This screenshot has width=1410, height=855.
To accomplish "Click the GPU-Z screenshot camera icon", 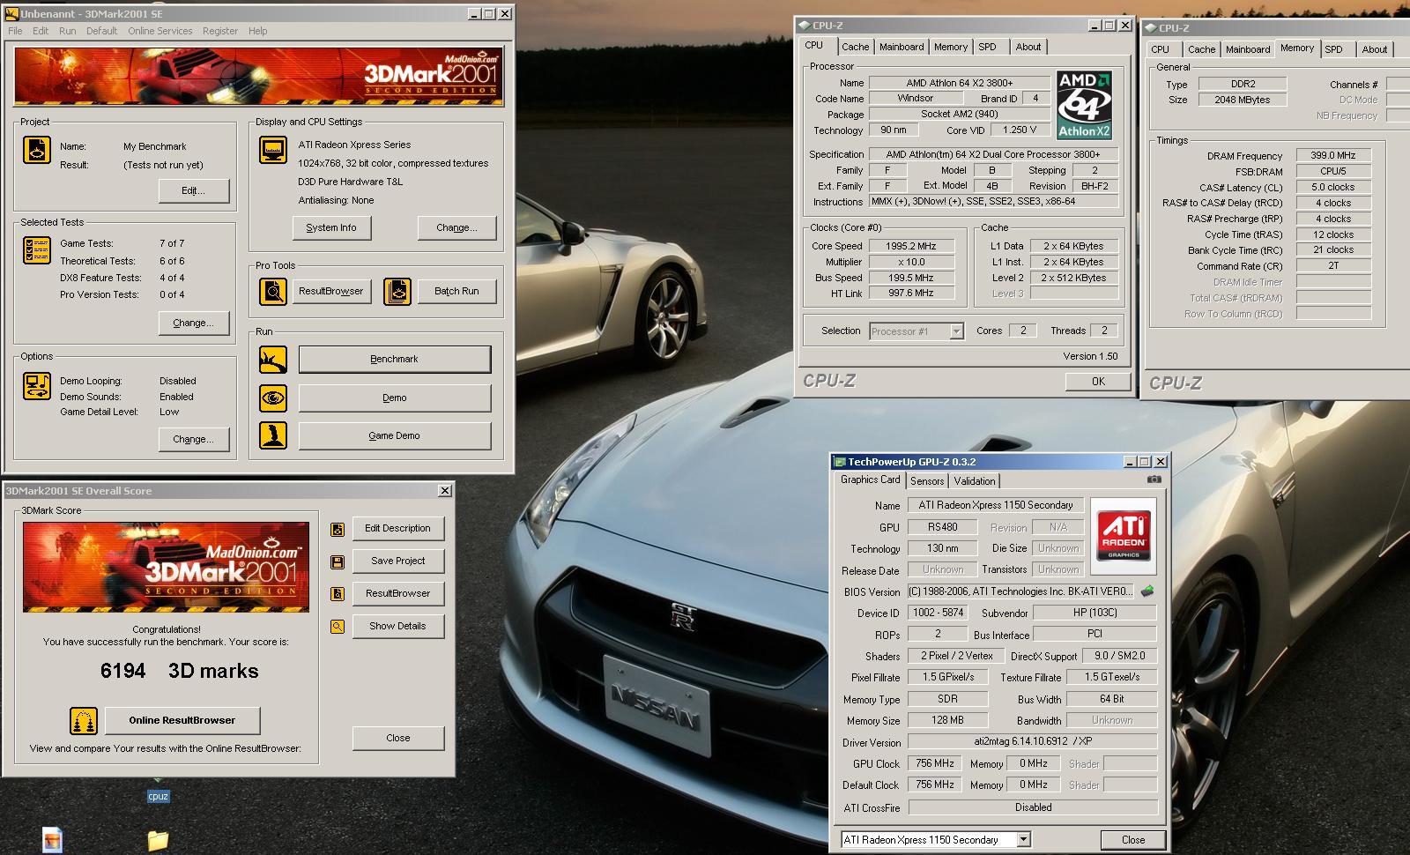I will point(1154,480).
